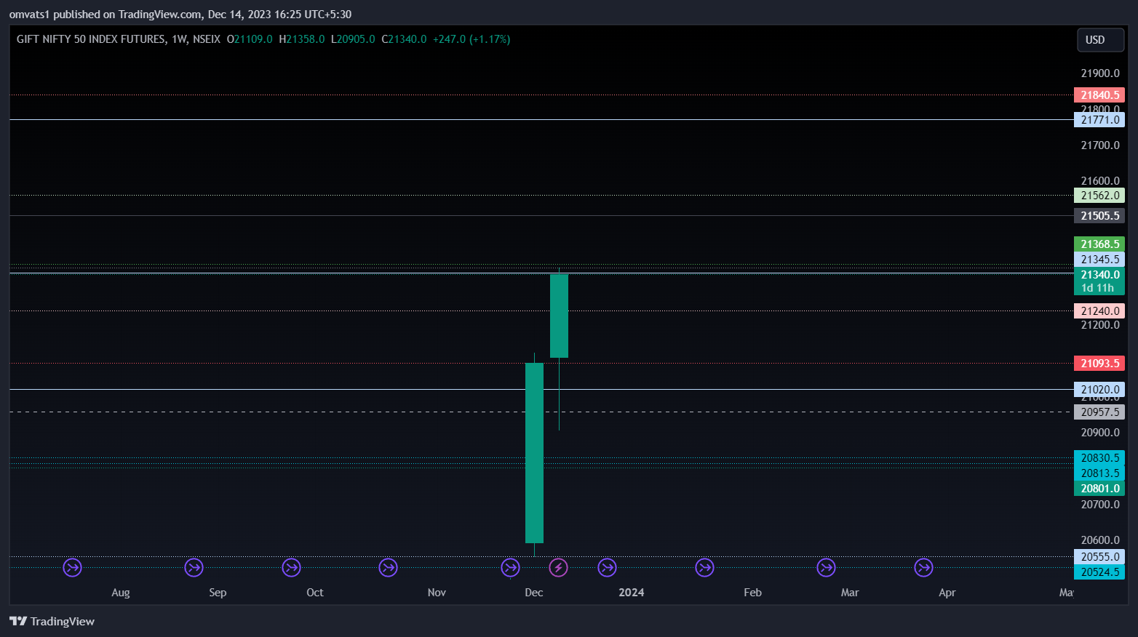Click the low value L20905.0
The height and width of the screenshot is (637, 1138).
point(353,39)
